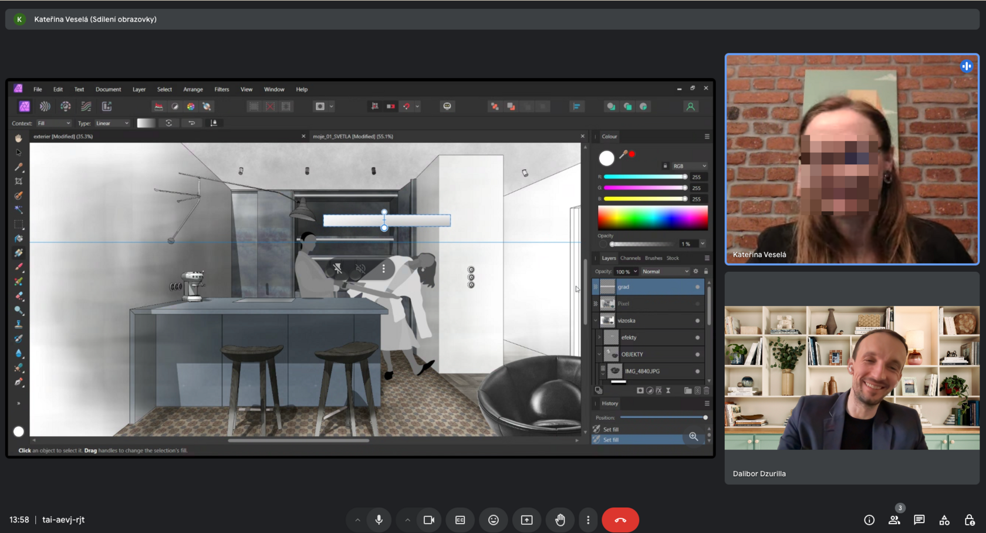This screenshot has height=533, width=986.
Task: Select the Hand (View) tool
Action: [x=19, y=138]
